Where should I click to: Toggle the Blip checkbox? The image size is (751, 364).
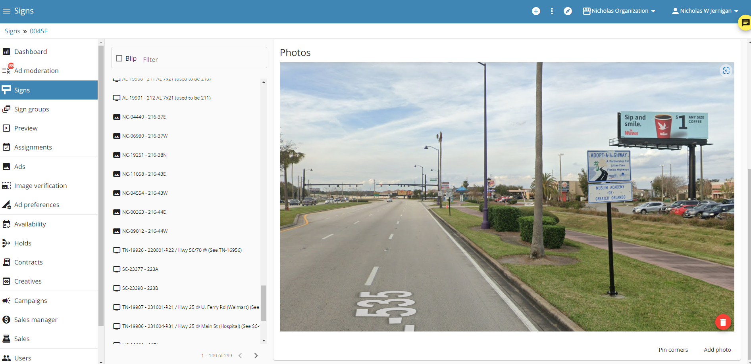[119, 58]
